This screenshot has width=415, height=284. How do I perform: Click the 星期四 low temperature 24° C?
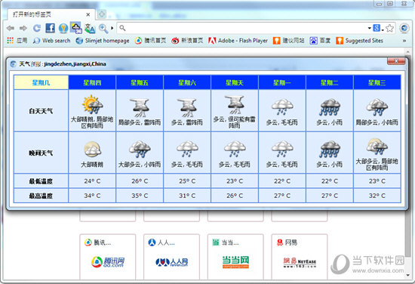point(92,181)
